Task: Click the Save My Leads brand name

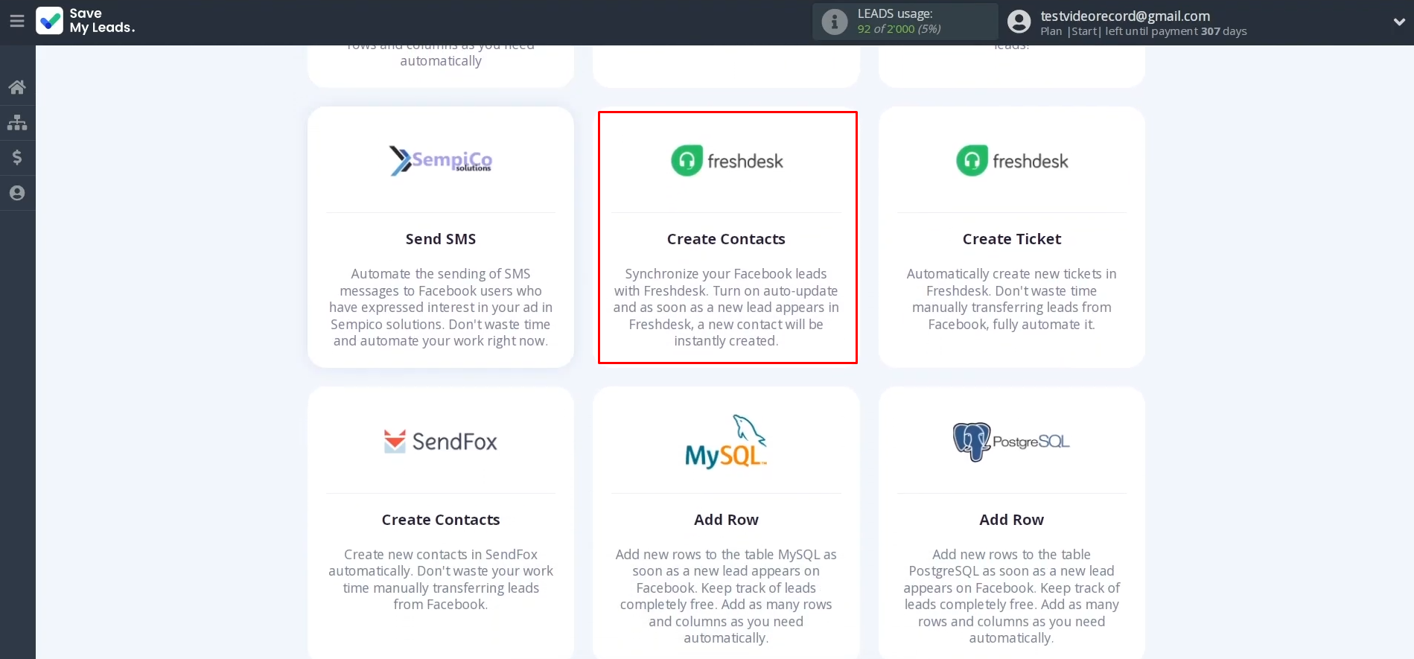Action: pyautogui.click(x=102, y=21)
